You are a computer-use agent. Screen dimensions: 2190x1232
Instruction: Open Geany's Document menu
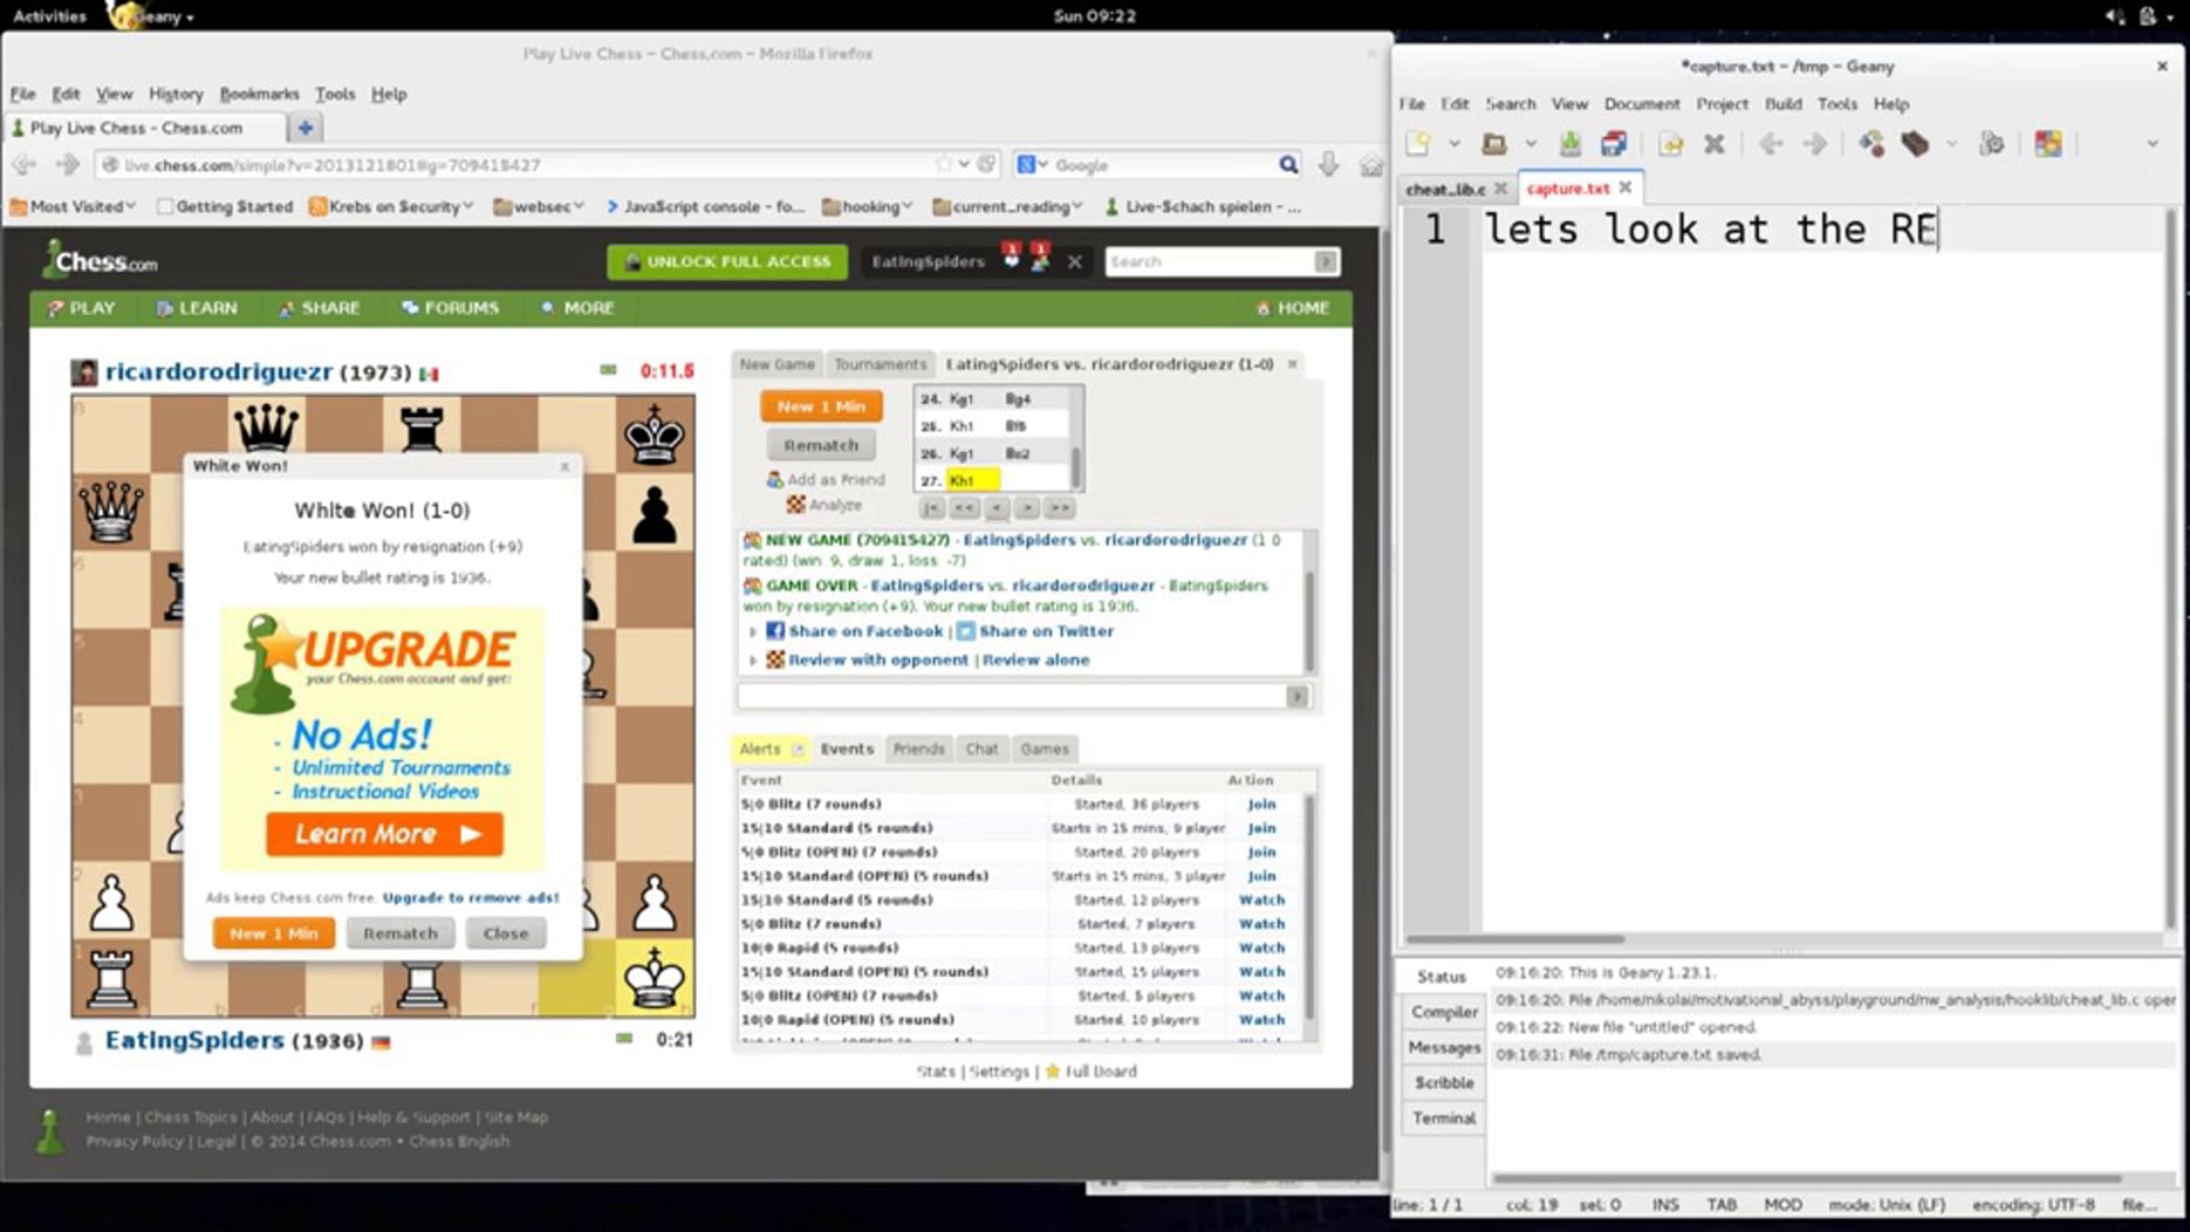pyautogui.click(x=1642, y=104)
